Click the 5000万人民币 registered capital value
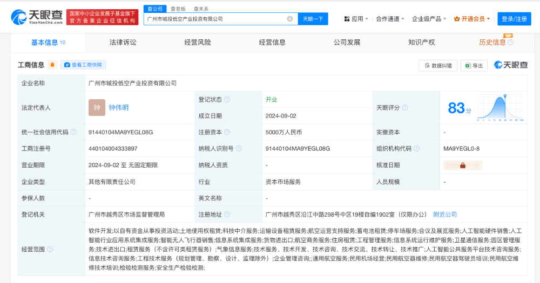The width and height of the screenshot is (540, 283). point(283,132)
